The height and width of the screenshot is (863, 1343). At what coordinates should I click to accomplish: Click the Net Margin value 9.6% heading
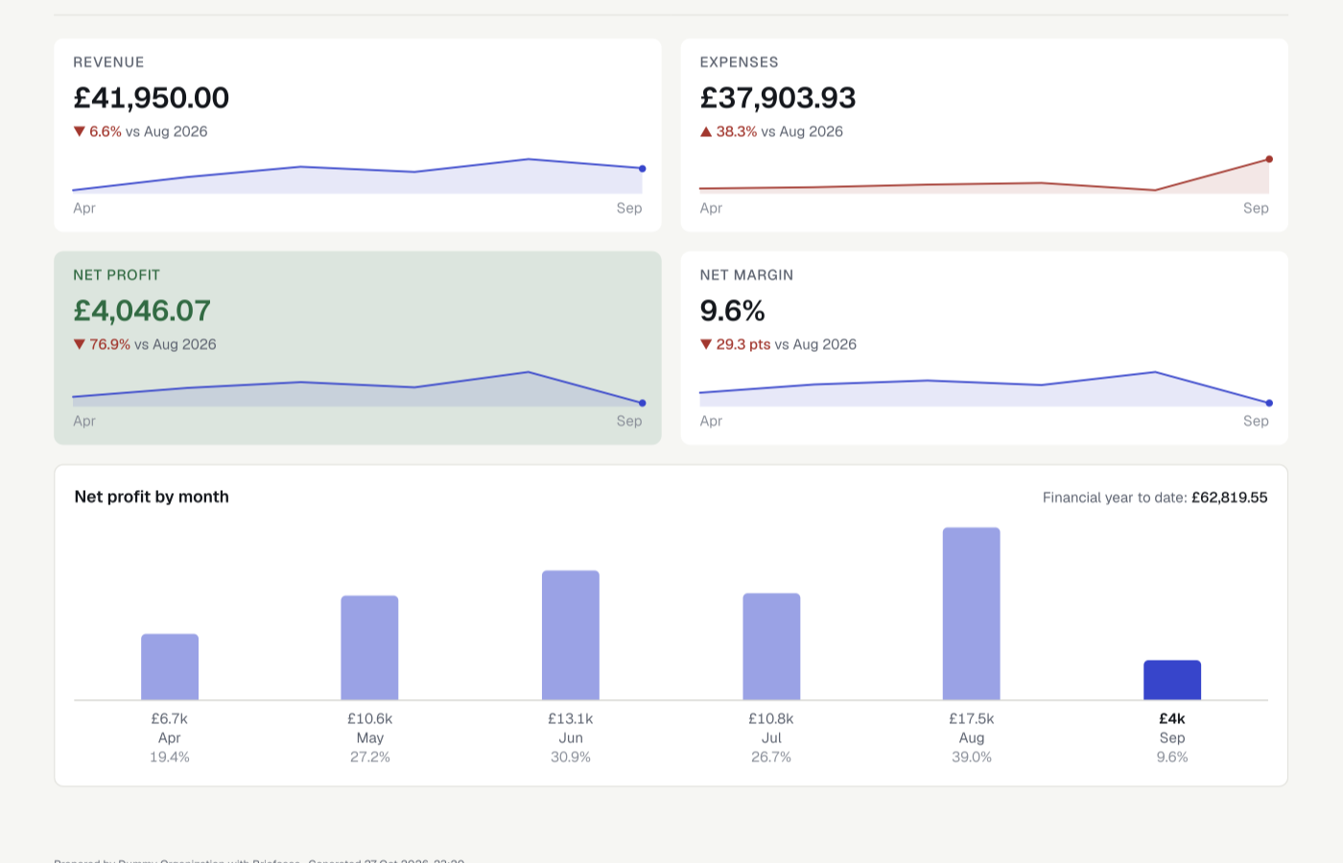733,311
